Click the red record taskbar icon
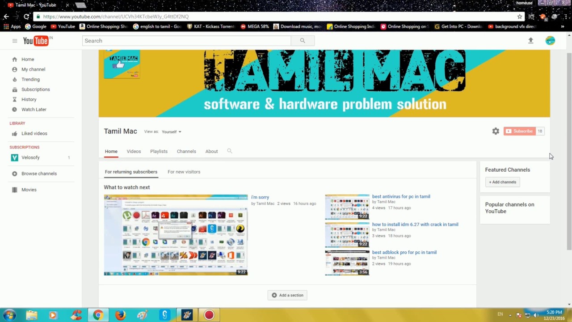 coord(209,315)
